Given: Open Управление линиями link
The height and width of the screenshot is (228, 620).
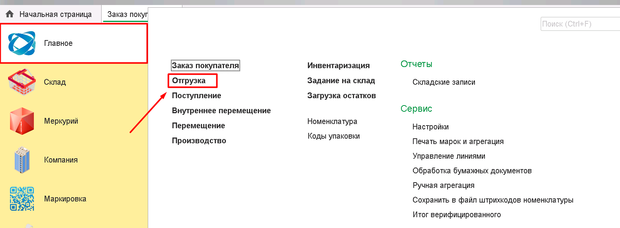Looking at the screenshot, I should [x=449, y=156].
